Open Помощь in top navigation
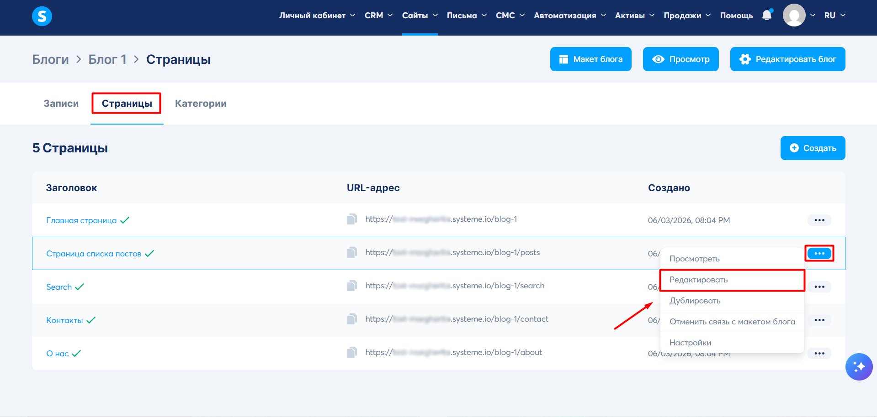Screen dimensions: 877x417 pyautogui.click(x=736, y=16)
